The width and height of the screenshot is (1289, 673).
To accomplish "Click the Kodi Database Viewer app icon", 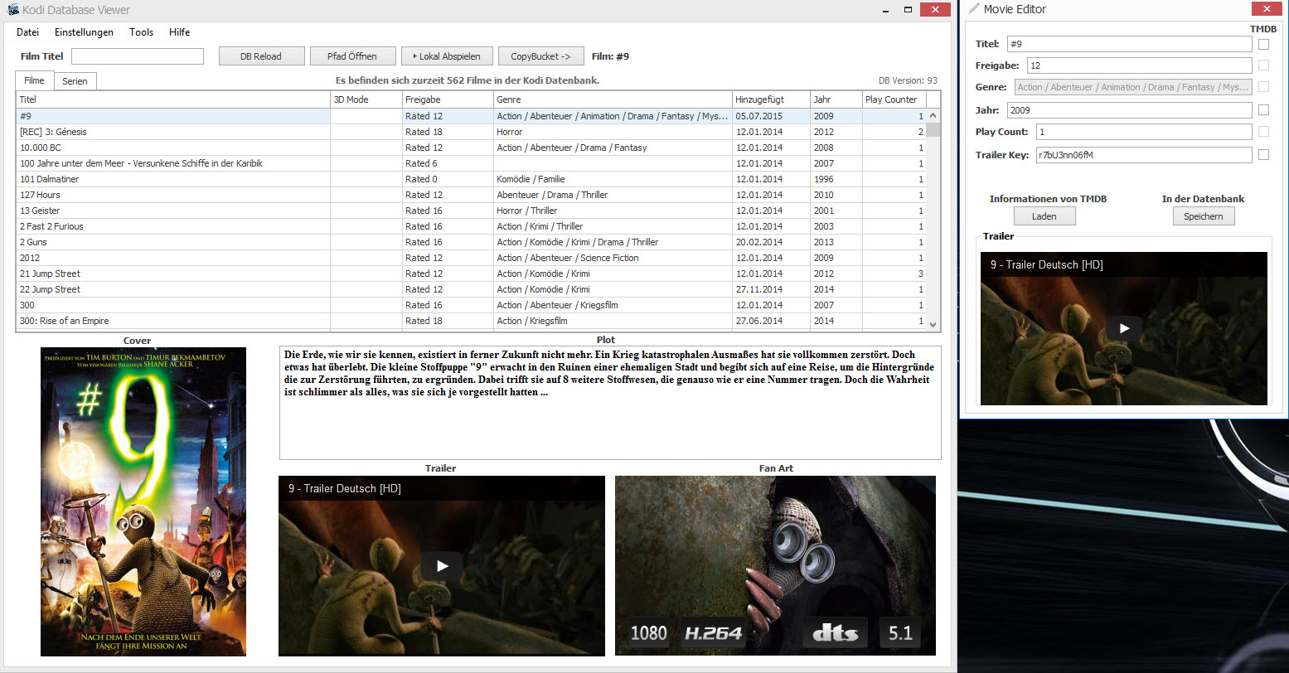I will [13, 10].
